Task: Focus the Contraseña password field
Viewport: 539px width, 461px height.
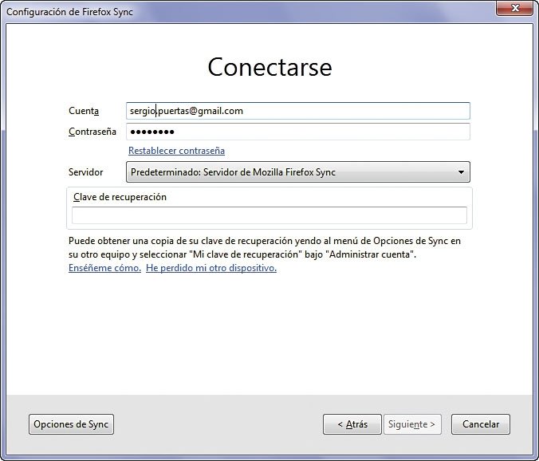Action: [x=298, y=132]
